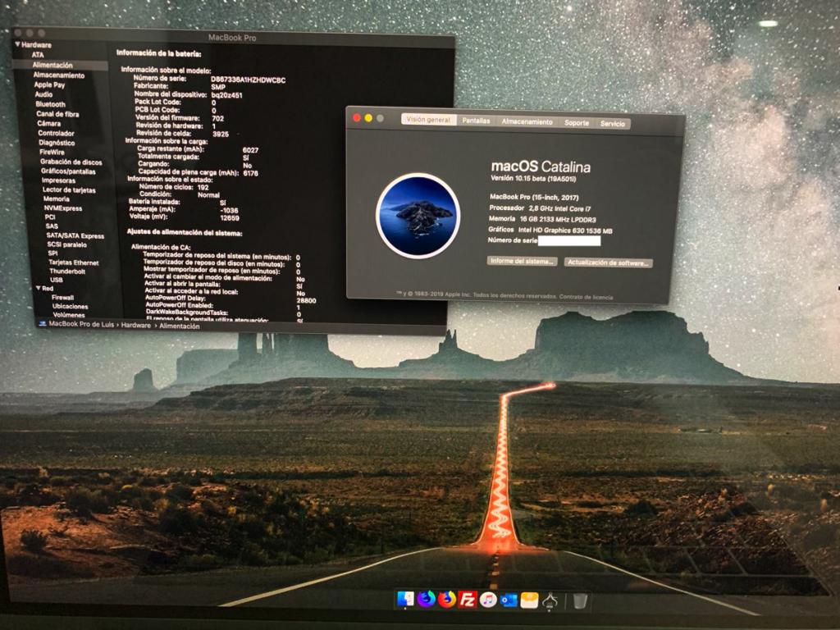Screen dimensions: 840x630
Task: Click the Capacidad de plena carga value 6176
Action: 251,174
